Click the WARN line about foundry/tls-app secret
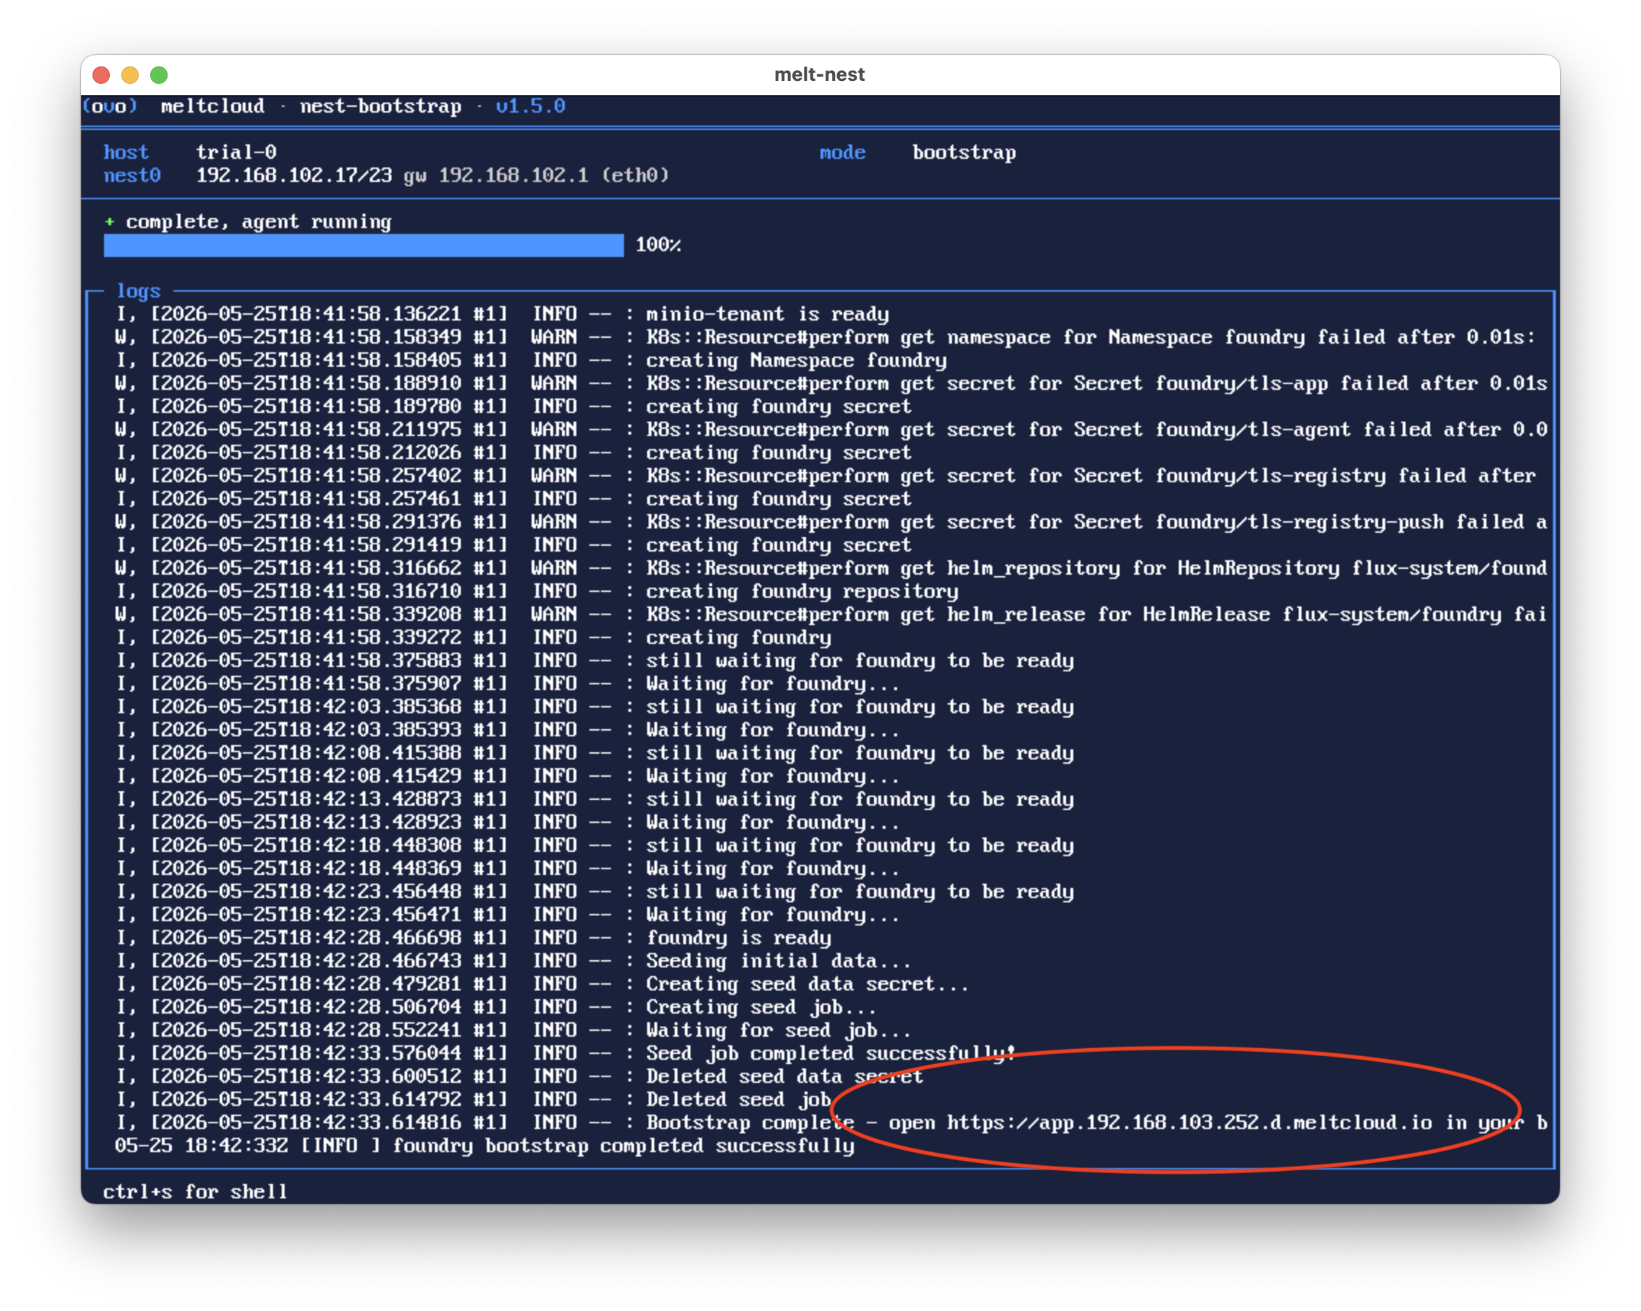 coord(831,383)
